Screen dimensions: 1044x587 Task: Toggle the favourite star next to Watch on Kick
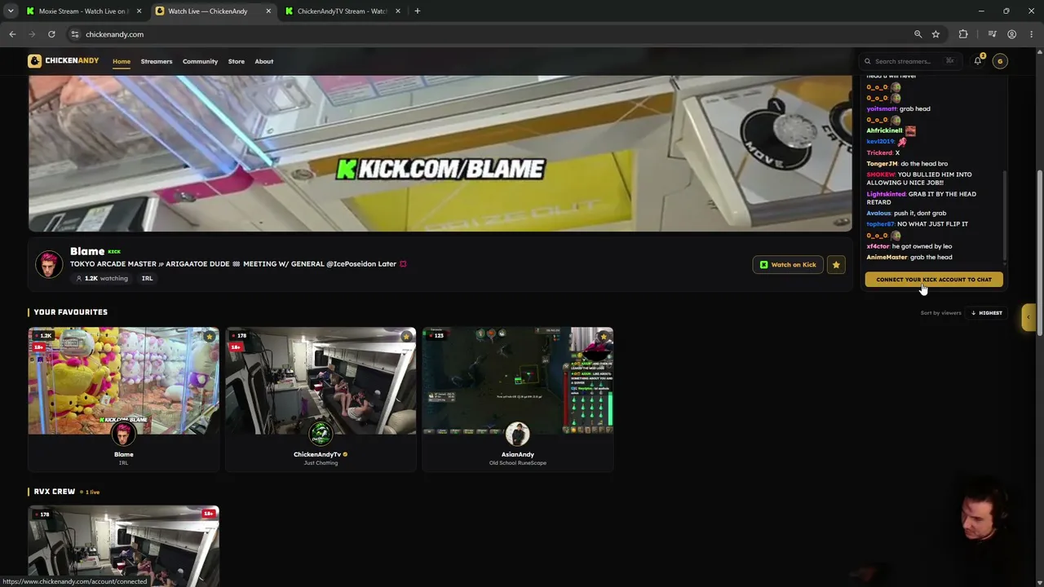tap(836, 264)
